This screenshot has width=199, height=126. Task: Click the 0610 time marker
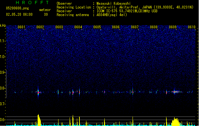click(192, 27)
